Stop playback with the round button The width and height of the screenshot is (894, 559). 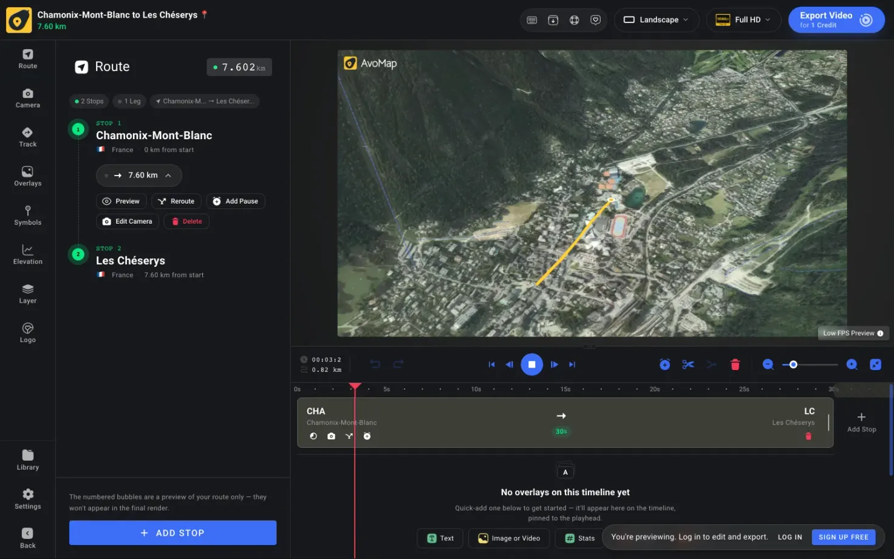click(x=531, y=365)
